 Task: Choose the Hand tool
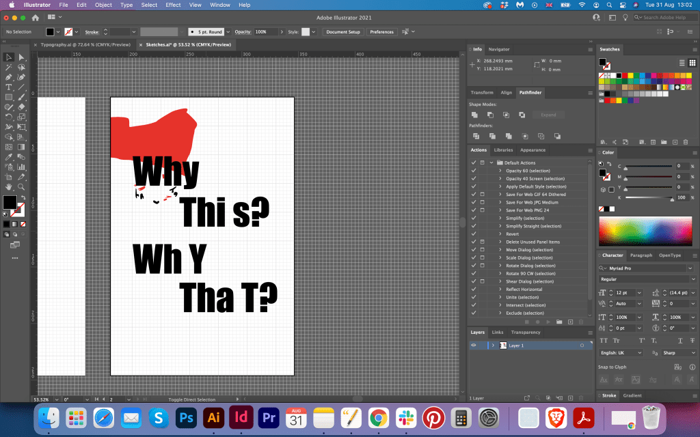9,186
